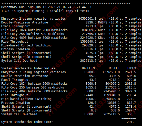The height and width of the screenshot is (126, 142).
Task: Click the Execl Throughput value '4213.1 lps'
Action: (95, 26)
